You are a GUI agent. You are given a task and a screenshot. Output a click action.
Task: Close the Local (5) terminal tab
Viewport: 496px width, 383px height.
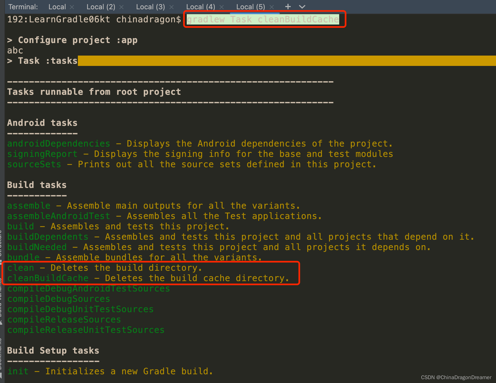click(271, 7)
